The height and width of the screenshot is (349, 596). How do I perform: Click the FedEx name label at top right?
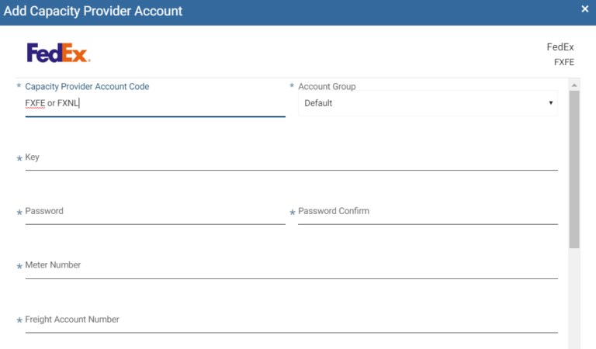click(560, 47)
